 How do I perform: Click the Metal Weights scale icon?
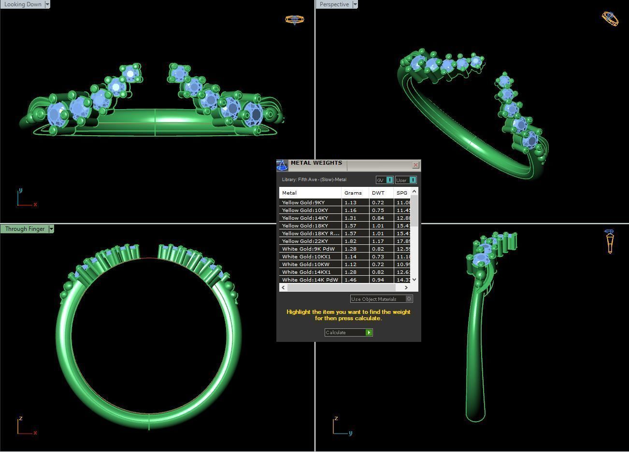[282, 165]
